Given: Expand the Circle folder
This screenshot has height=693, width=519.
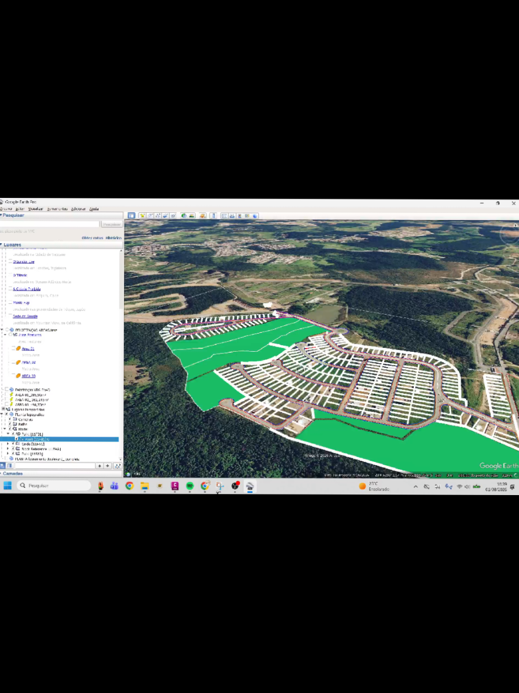Looking at the screenshot, I should click(x=8, y=444).
